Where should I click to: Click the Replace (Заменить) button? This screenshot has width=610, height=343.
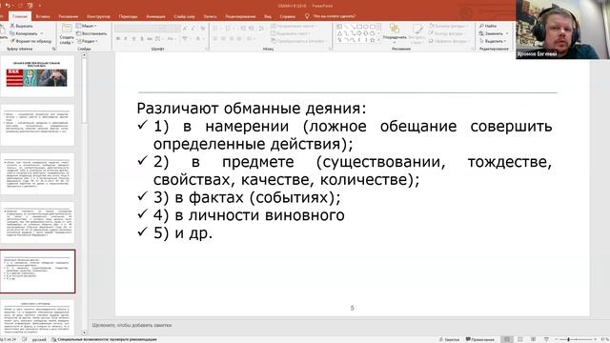(x=491, y=33)
